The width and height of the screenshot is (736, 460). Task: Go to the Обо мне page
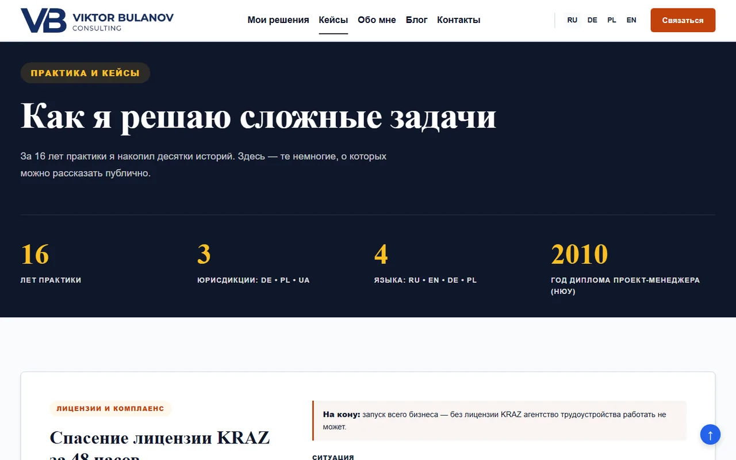pyautogui.click(x=377, y=20)
